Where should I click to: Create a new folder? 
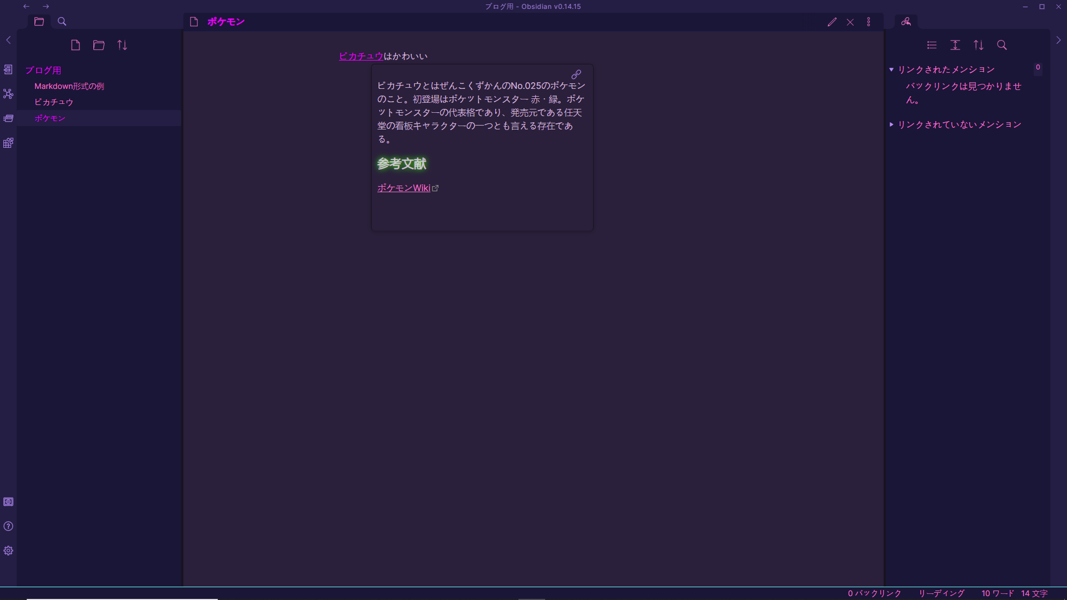[99, 45]
